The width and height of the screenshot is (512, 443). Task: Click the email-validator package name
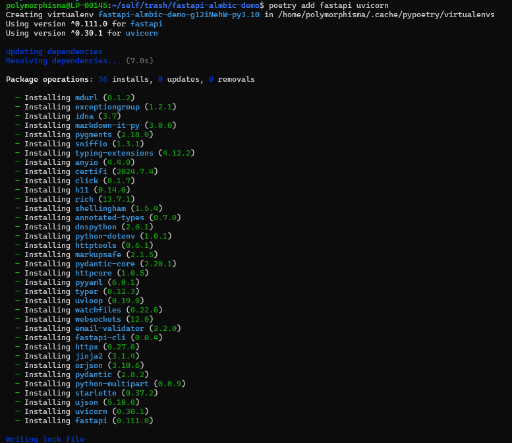tap(109, 328)
